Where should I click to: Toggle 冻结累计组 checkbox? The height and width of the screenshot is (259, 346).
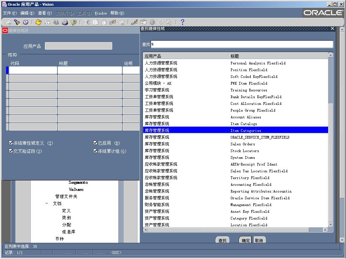coord(95,151)
